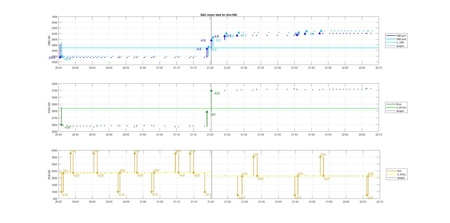This screenshot has width=450, height=223.
Task: Click the "594" roll data label
Action: [x=323, y=155]
